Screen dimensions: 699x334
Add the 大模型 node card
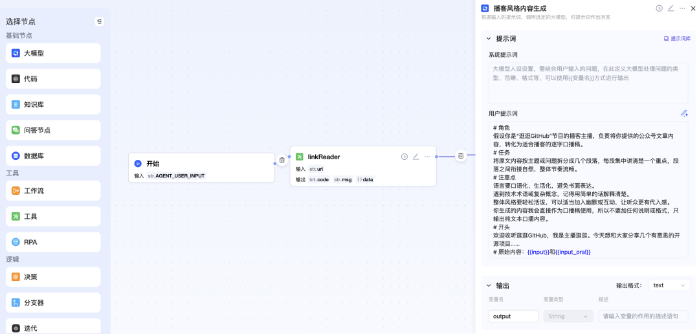coord(53,53)
